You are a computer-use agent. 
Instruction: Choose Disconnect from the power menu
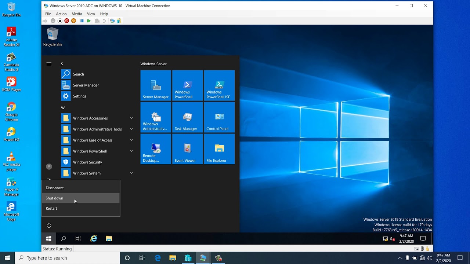pyautogui.click(x=81, y=188)
